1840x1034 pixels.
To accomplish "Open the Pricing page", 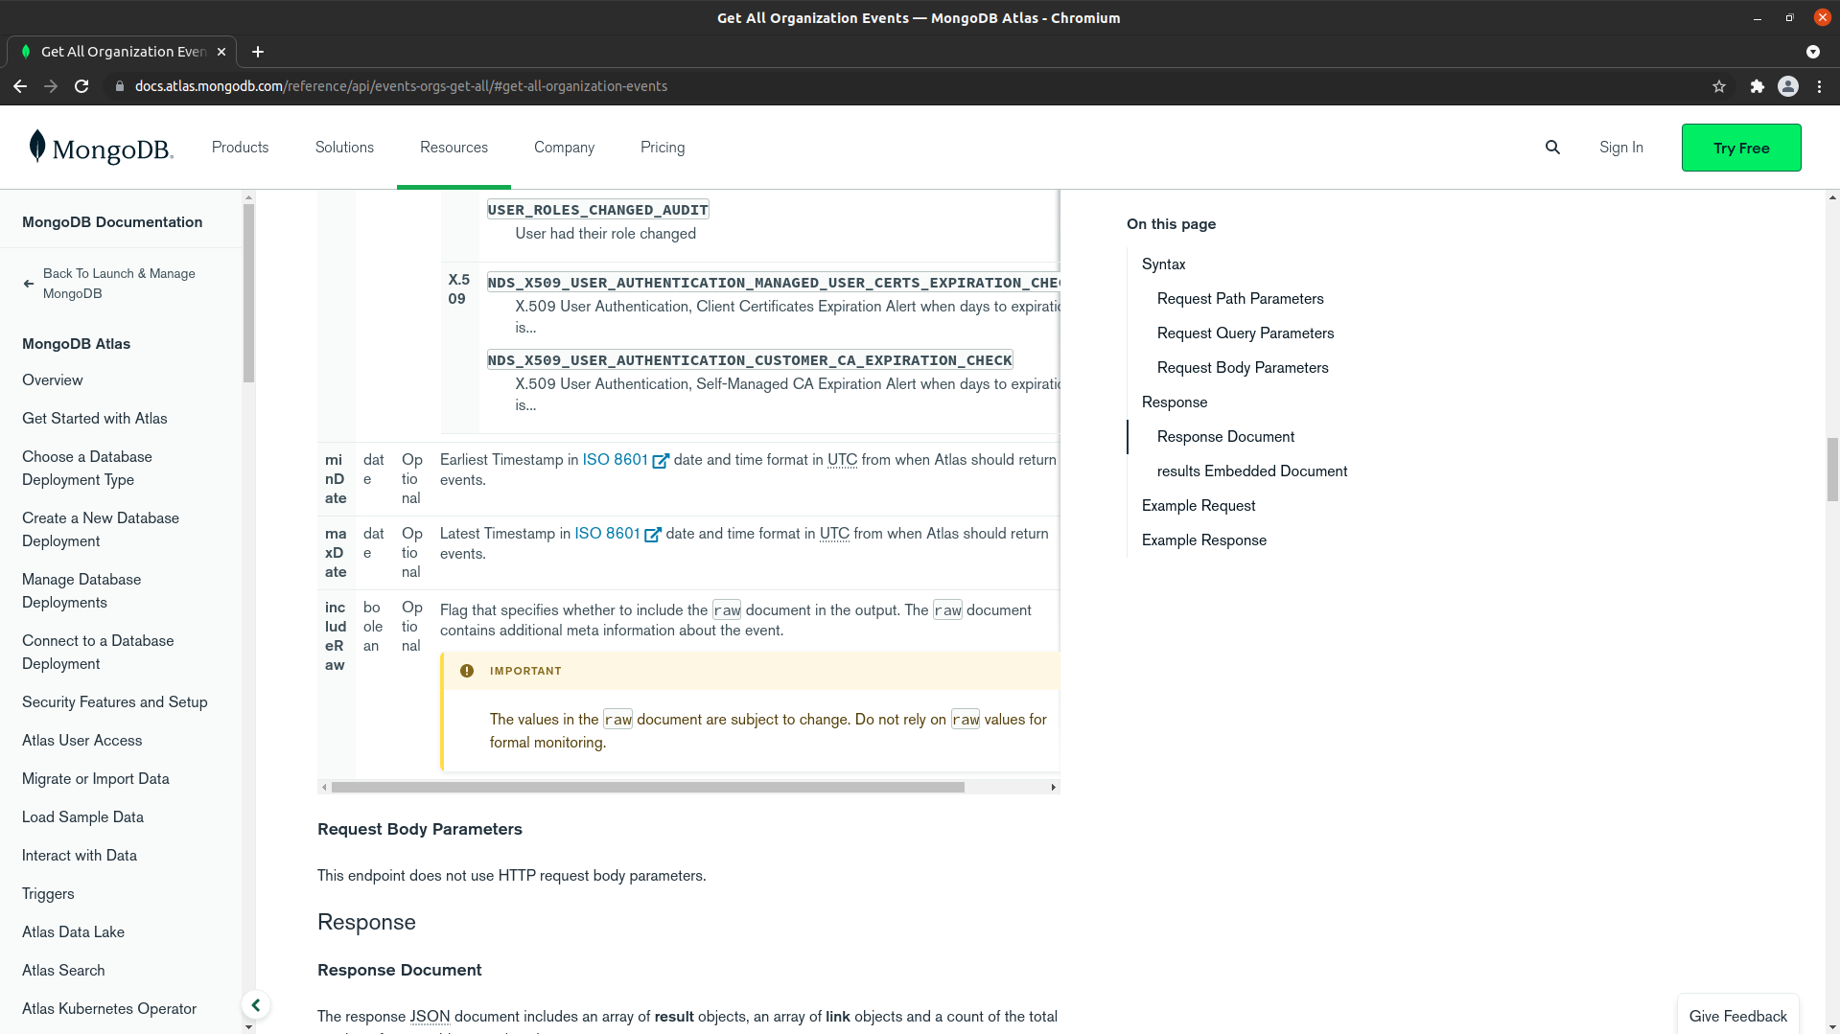I will coord(663,148).
